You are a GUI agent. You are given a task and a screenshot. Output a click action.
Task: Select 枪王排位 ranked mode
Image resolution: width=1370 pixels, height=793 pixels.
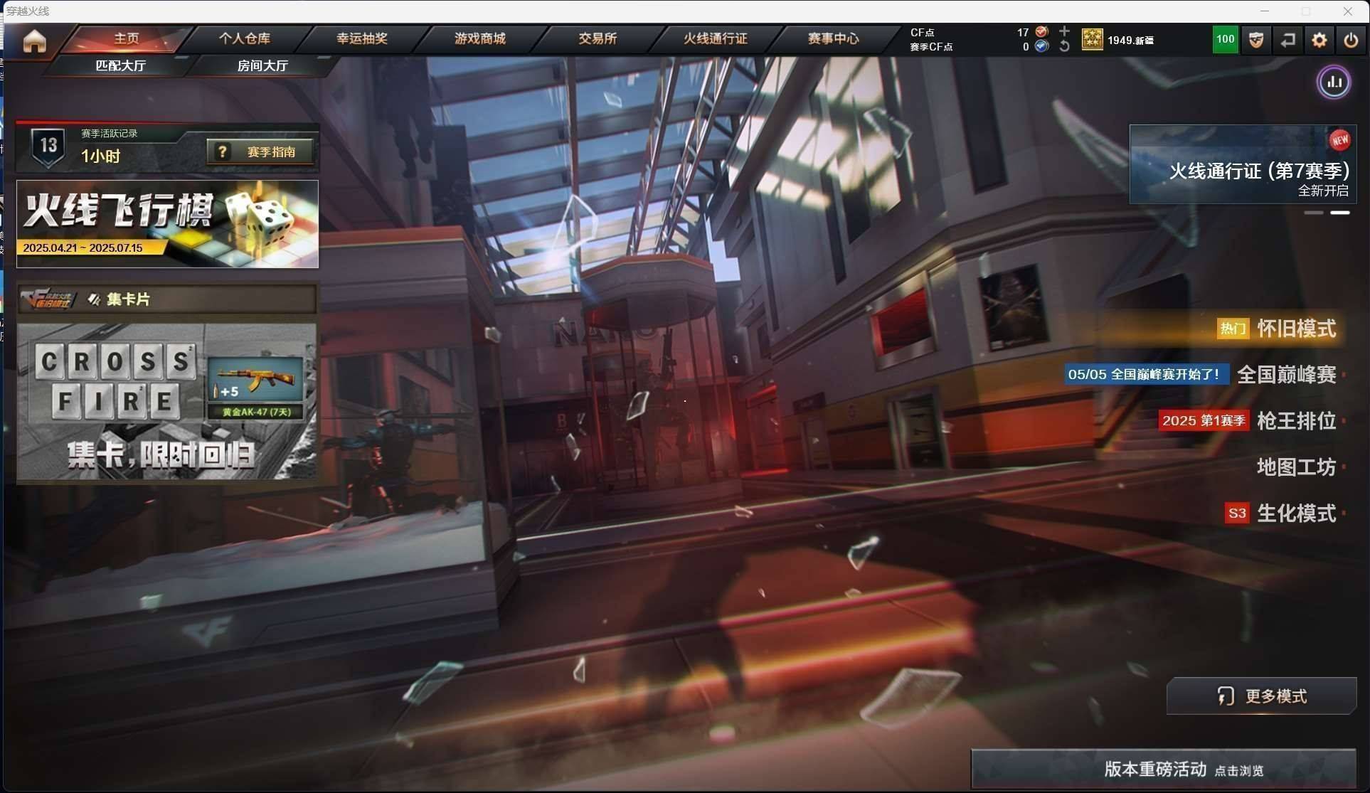point(1295,421)
